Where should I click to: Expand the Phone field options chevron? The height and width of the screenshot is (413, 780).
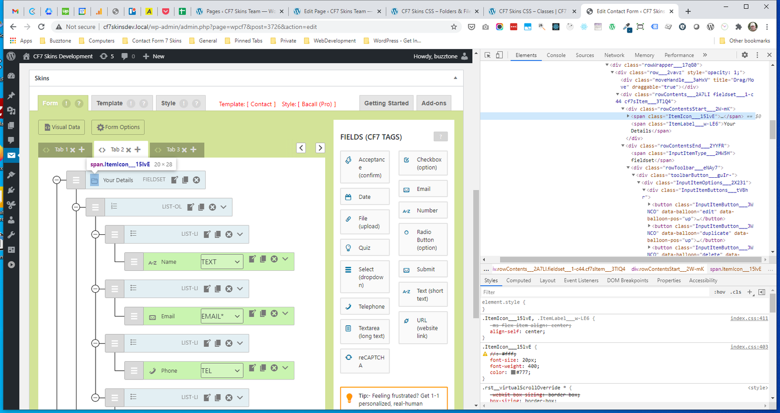(285, 368)
